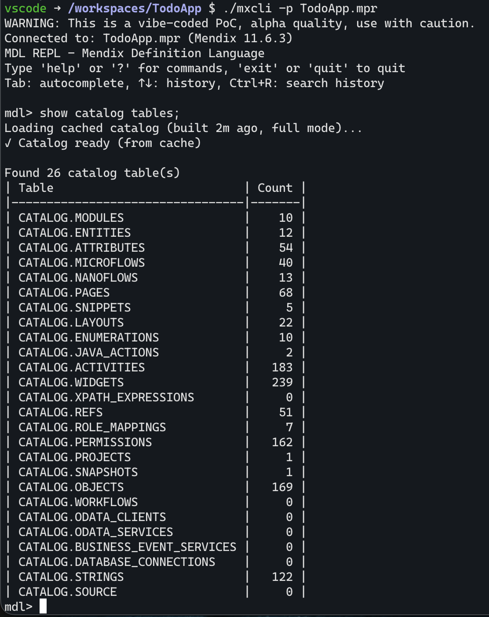Click the TodoApp.mpr filename in connected line
Viewport: 489px width, 617px height.
pyautogui.click(x=142, y=38)
